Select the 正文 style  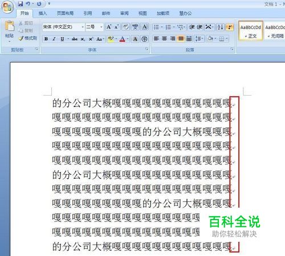coord(251,31)
